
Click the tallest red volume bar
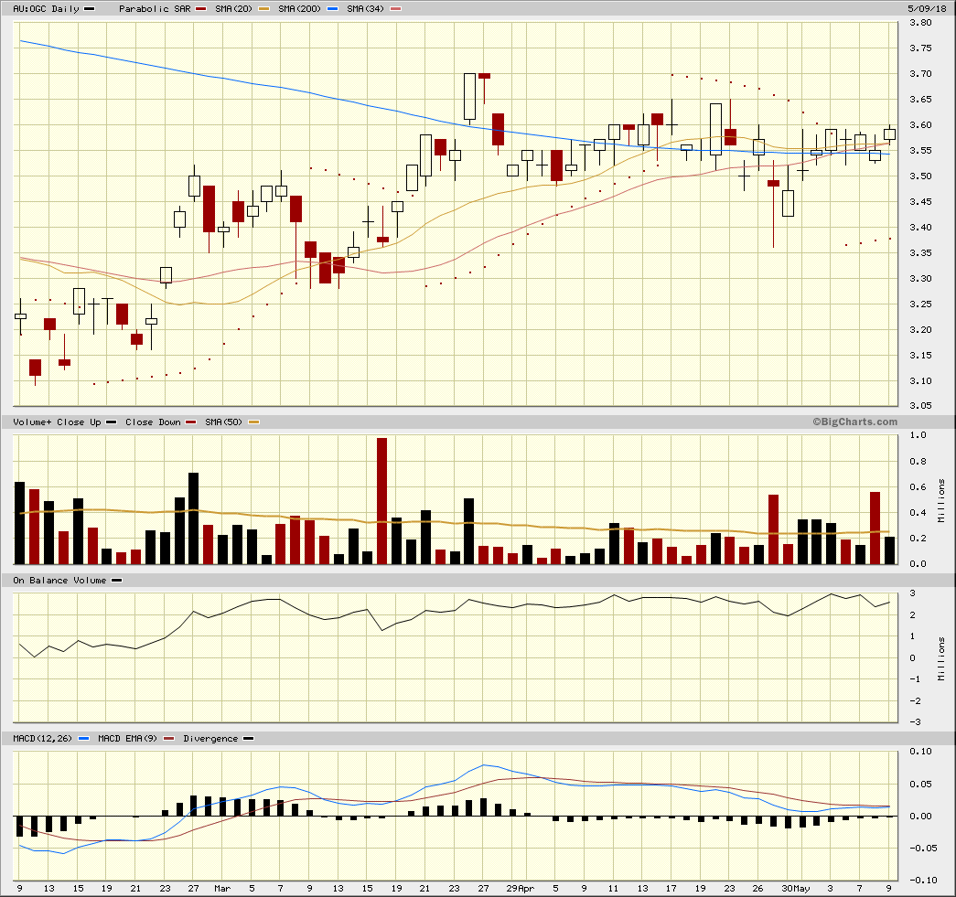(x=381, y=501)
